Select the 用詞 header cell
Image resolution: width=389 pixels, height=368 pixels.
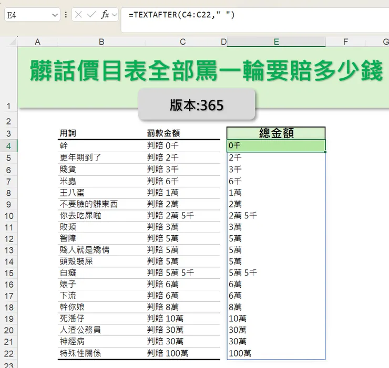point(101,133)
